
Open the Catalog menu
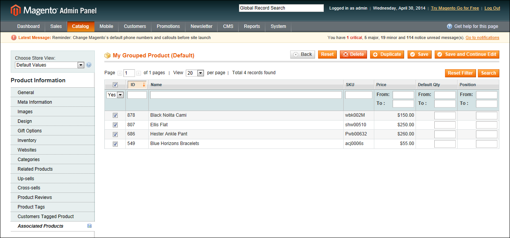(81, 26)
